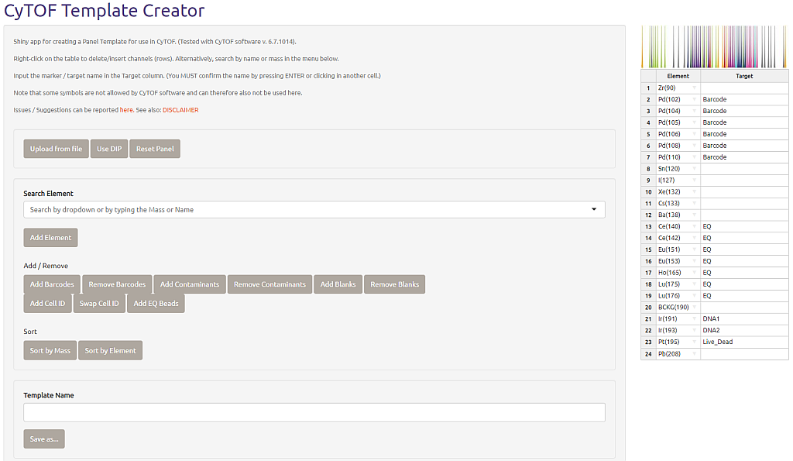Open dropdown arrow for Sn(120) cell
The width and height of the screenshot is (793, 461).
coord(695,168)
